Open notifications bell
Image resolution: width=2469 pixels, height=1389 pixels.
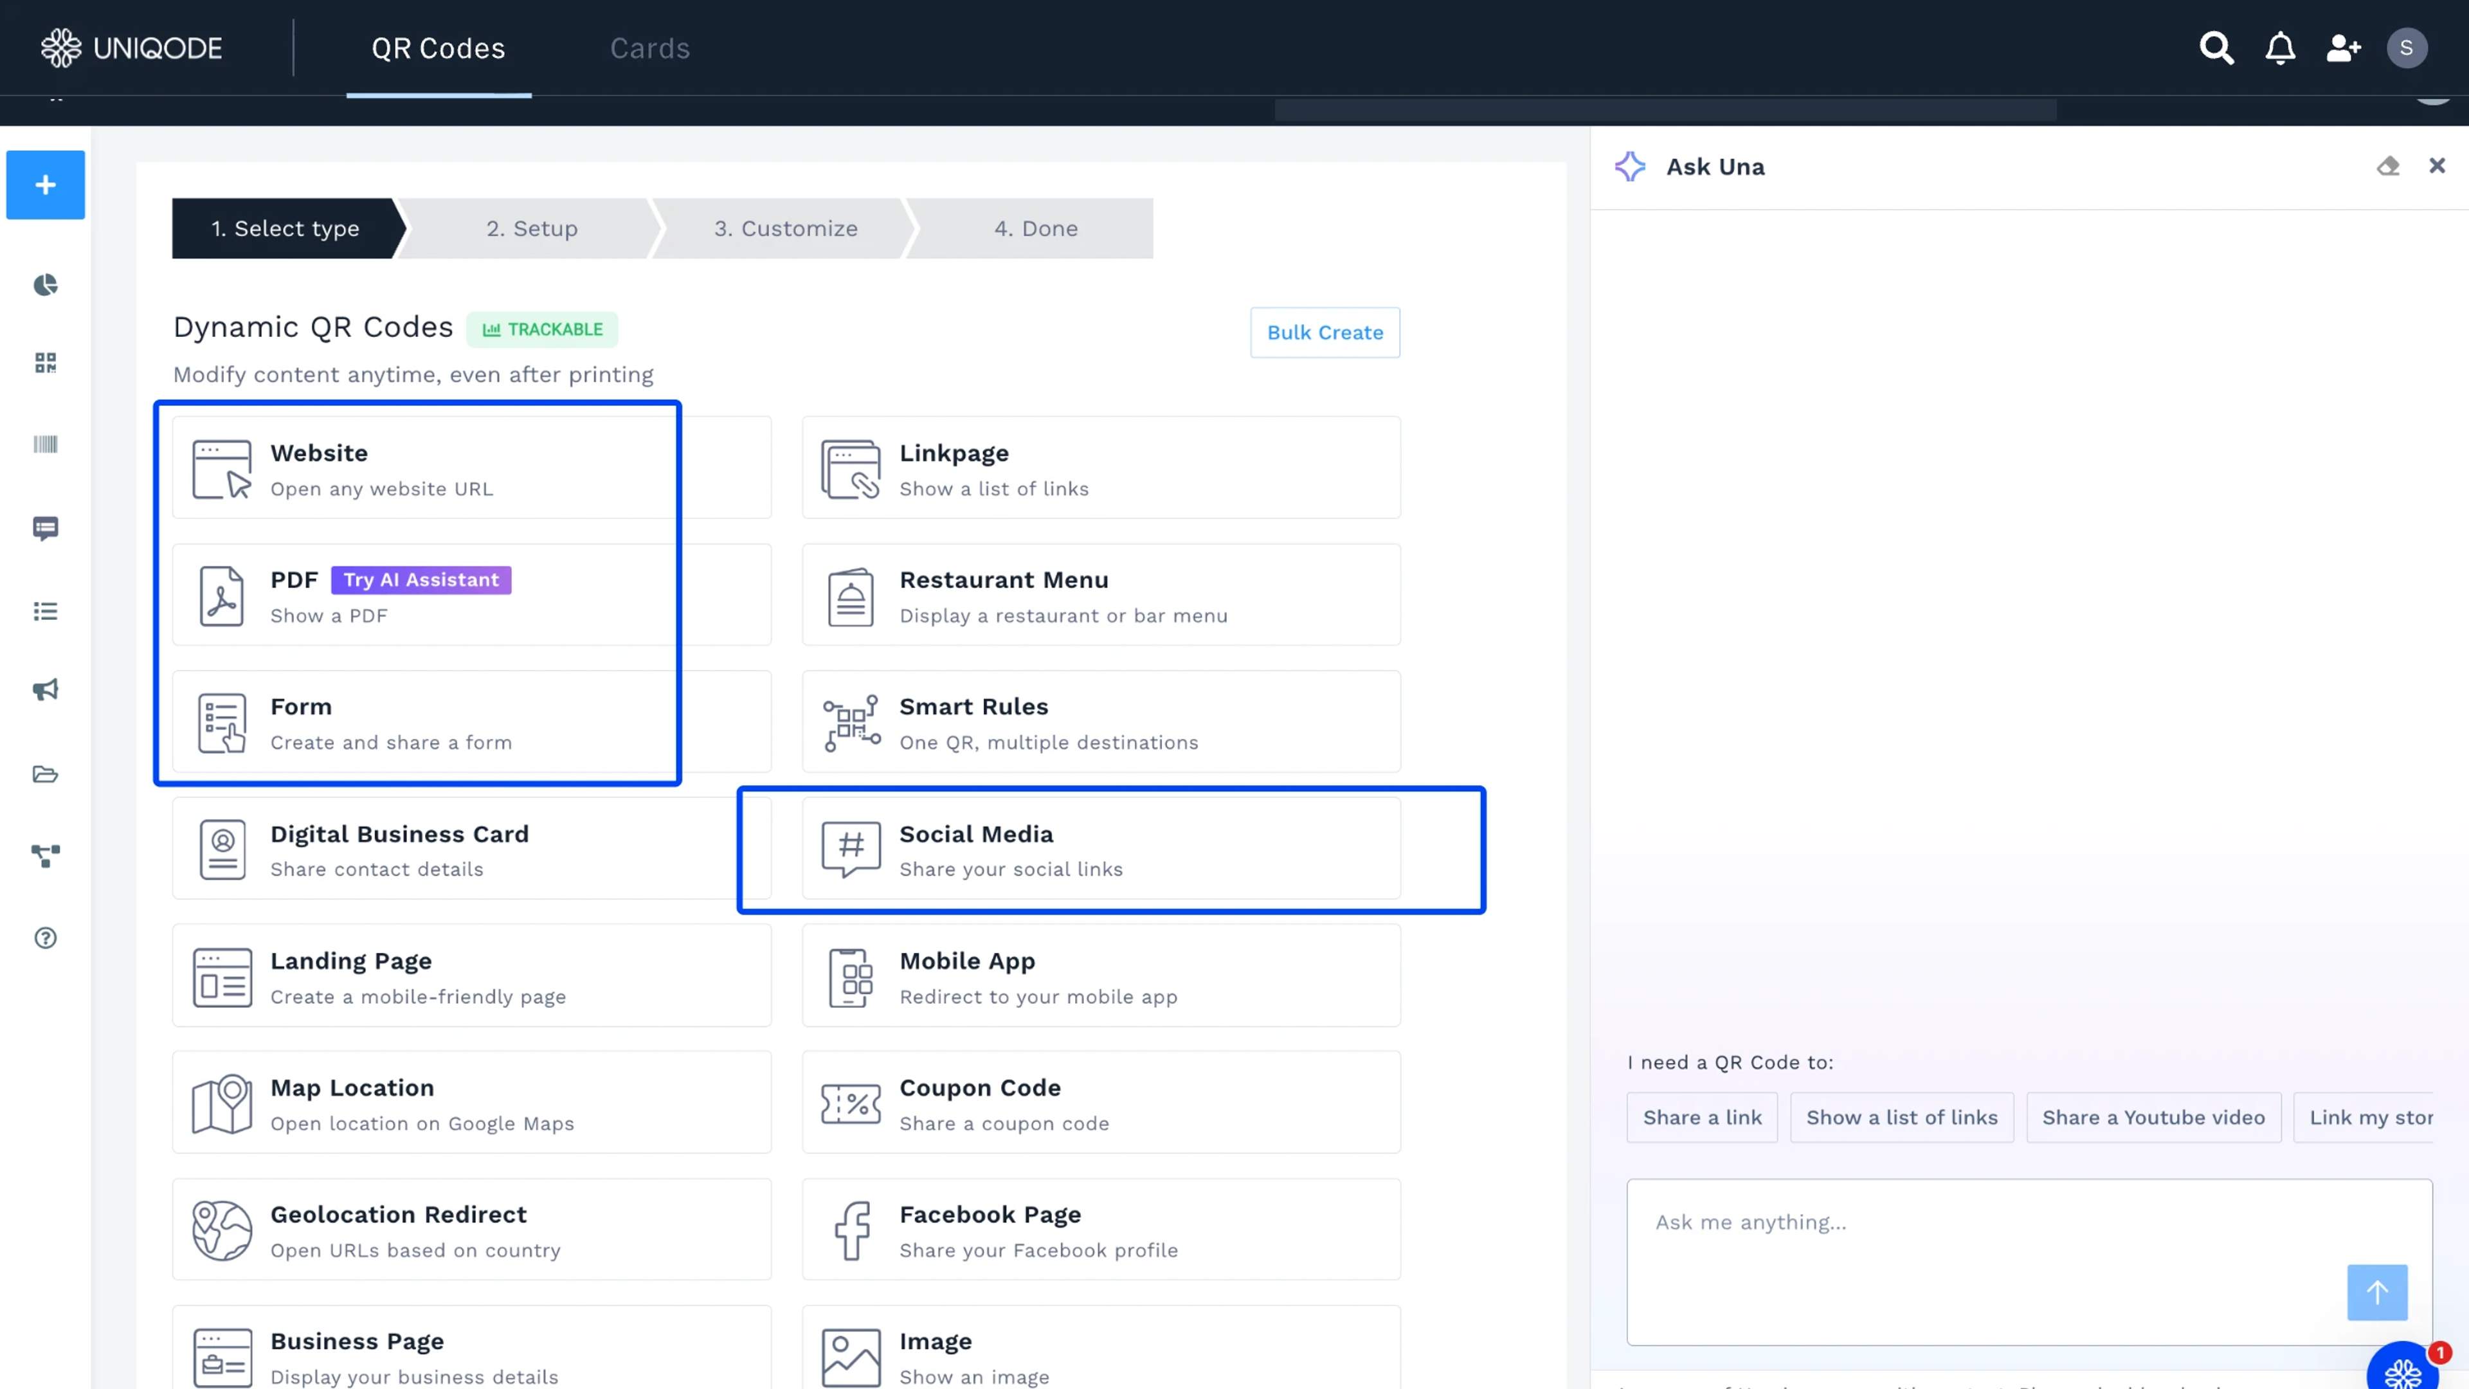tap(2280, 48)
